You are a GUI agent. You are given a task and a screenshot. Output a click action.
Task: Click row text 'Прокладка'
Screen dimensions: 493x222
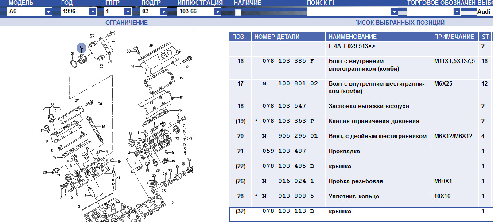[344, 151]
